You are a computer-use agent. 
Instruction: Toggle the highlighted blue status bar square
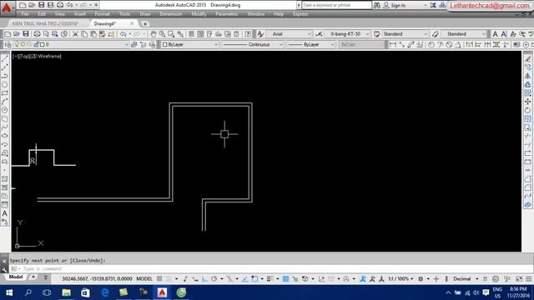(x=285, y=279)
